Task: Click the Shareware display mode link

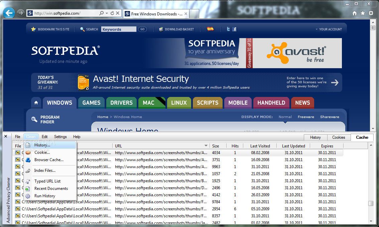Action: pos(330,117)
